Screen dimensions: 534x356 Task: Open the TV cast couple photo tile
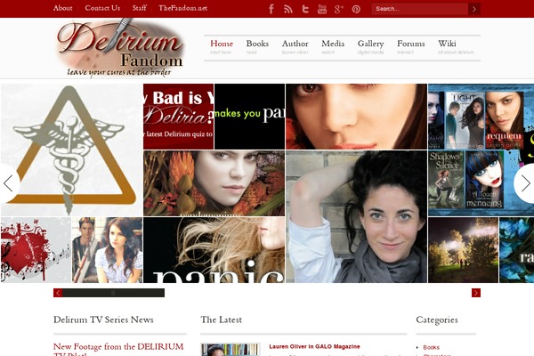(x=107, y=250)
